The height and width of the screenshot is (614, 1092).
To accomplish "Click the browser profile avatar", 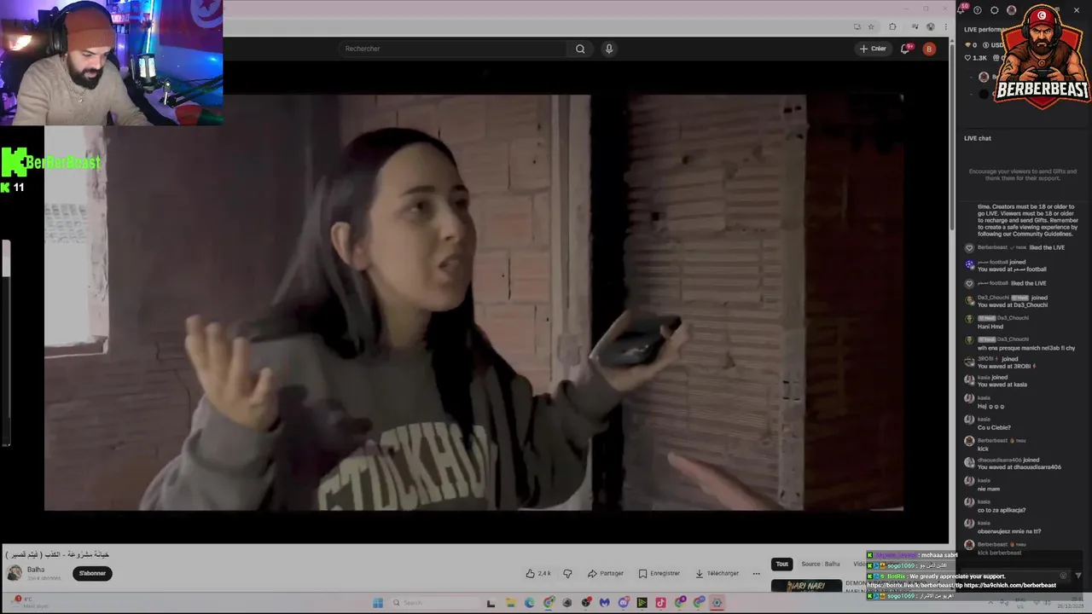I will (x=930, y=26).
